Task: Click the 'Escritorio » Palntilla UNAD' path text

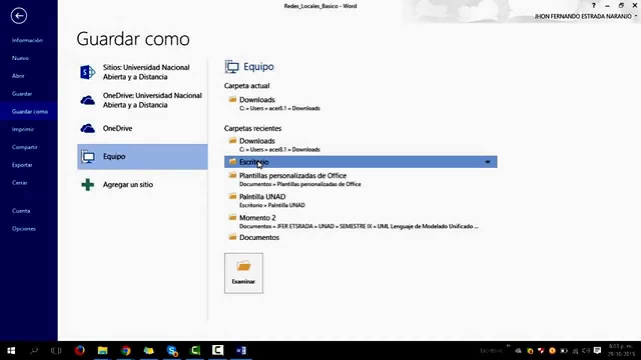Action: click(x=272, y=205)
